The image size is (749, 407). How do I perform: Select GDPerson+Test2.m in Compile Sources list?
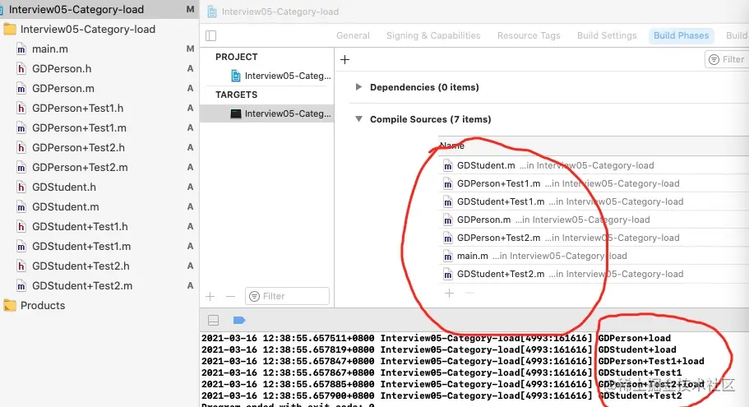pyautogui.click(x=594, y=238)
